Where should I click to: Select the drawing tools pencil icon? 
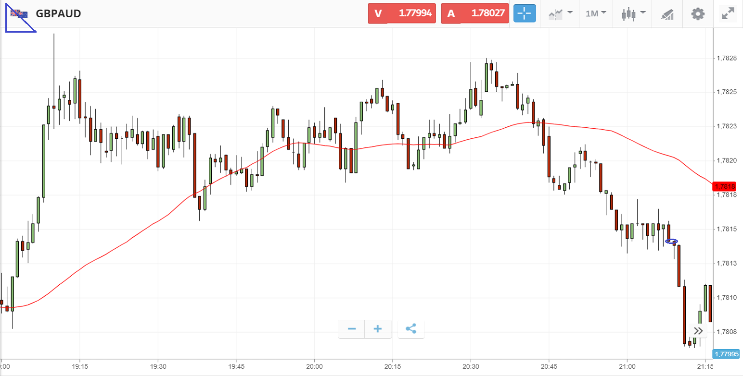tap(666, 14)
